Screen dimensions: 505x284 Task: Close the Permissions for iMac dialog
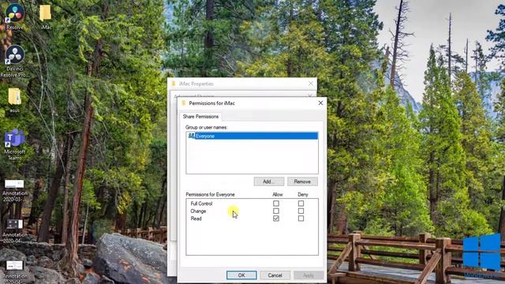pyautogui.click(x=320, y=103)
